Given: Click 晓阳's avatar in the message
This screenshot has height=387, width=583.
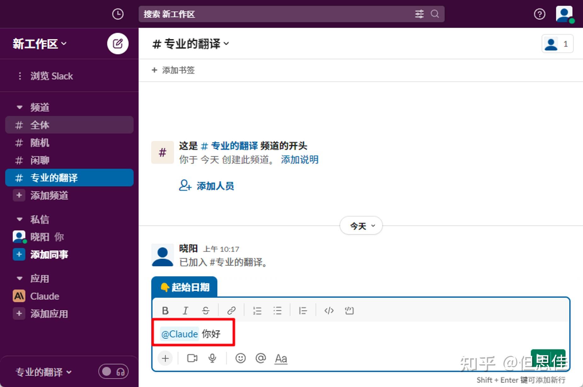Looking at the screenshot, I should (x=163, y=255).
